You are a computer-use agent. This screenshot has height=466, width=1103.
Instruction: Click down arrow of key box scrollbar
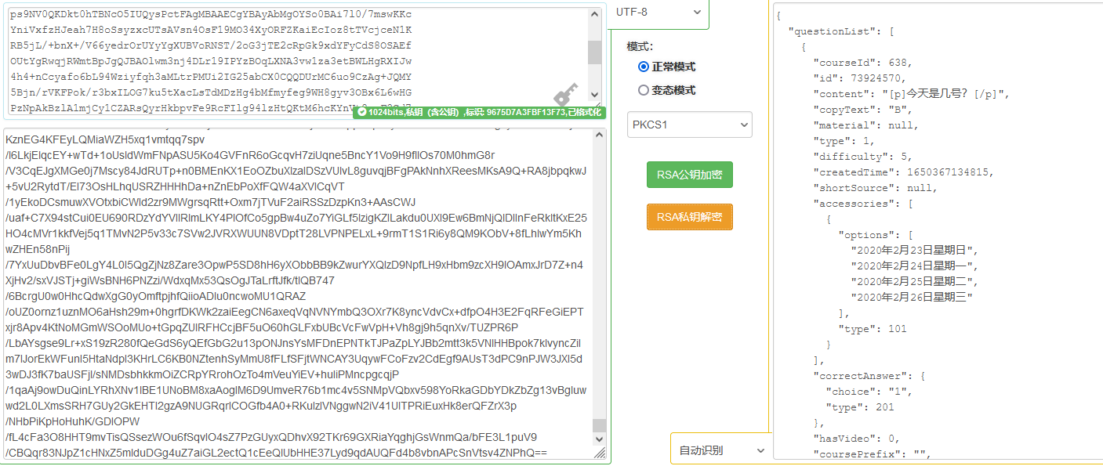click(x=594, y=96)
